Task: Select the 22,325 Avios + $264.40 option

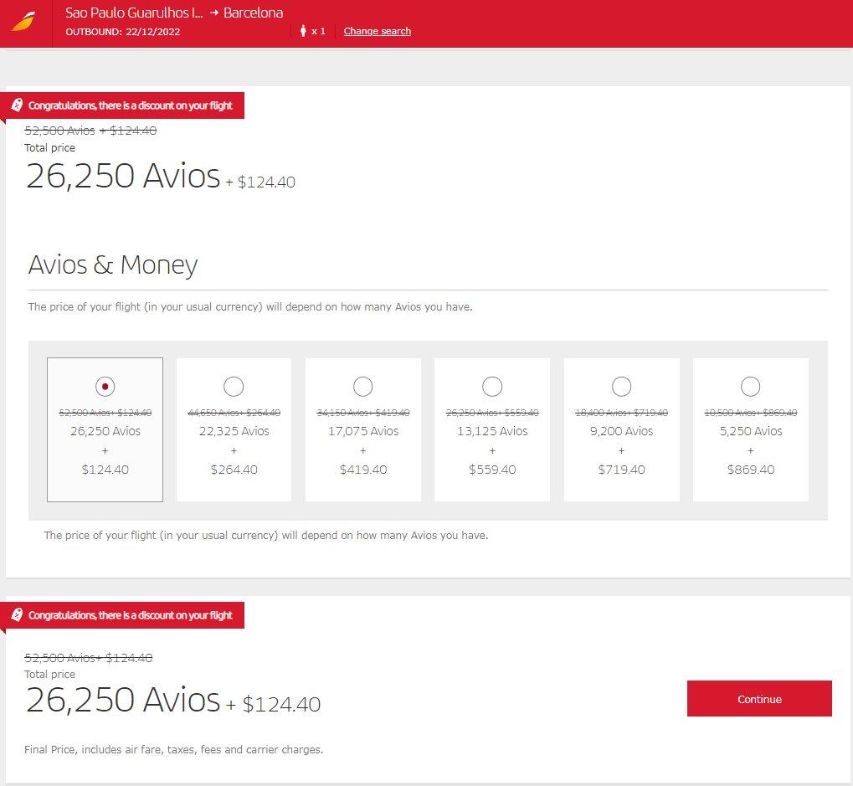Action: tap(234, 386)
